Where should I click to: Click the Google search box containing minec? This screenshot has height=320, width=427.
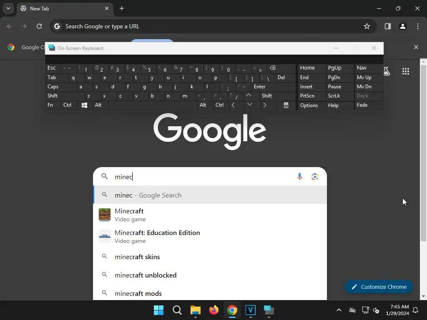pos(210,177)
